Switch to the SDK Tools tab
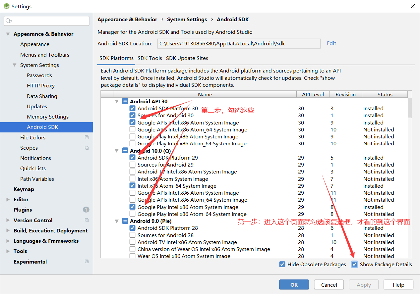 pyautogui.click(x=150, y=58)
